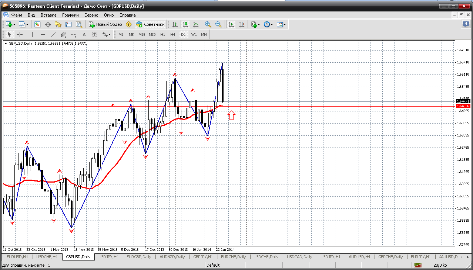
Task: Expand the templates dropdown arrow
Action: coord(285,25)
